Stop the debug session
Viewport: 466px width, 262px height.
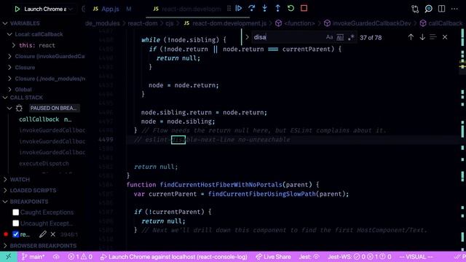(x=304, y=8)
